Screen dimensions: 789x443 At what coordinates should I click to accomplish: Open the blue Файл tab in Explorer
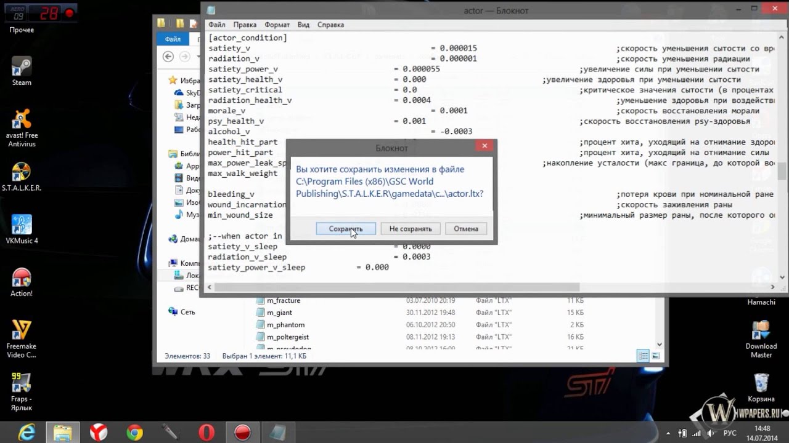click(173, 39)
